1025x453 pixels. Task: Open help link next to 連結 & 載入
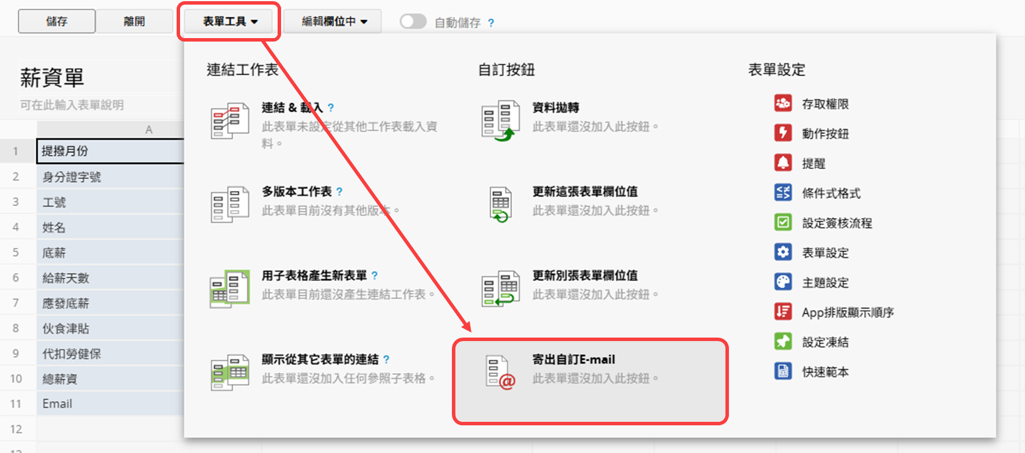tap(331, 108)
